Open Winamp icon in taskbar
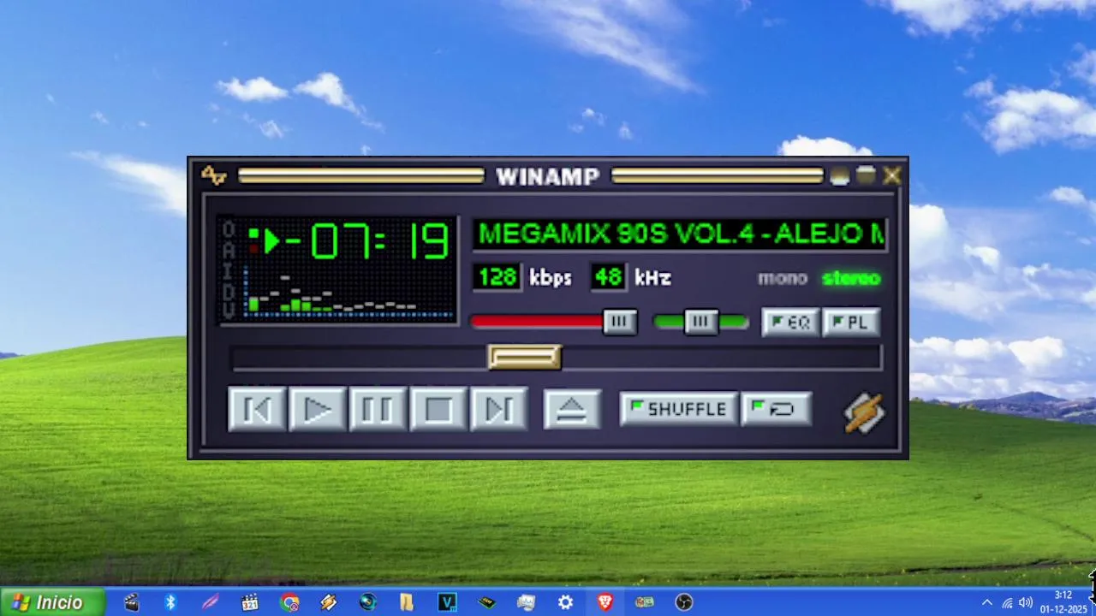1096x616 pixels. point(329,602)
